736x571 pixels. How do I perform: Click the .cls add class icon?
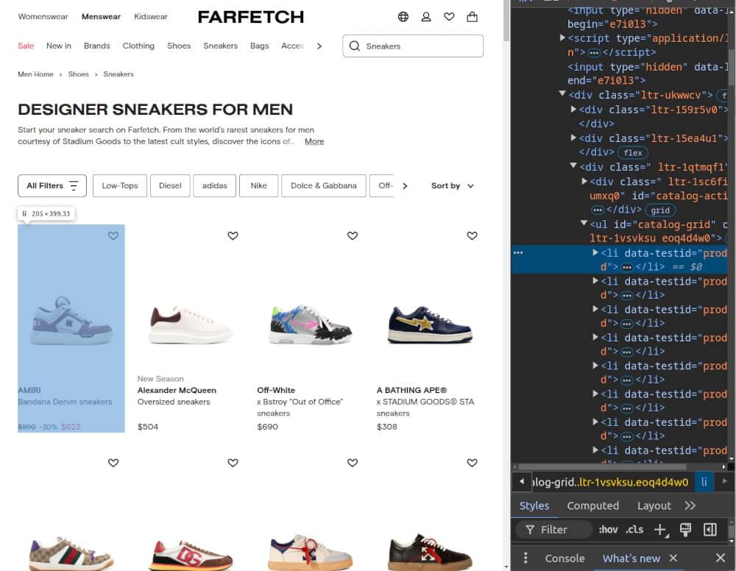(x=634, y=529)
